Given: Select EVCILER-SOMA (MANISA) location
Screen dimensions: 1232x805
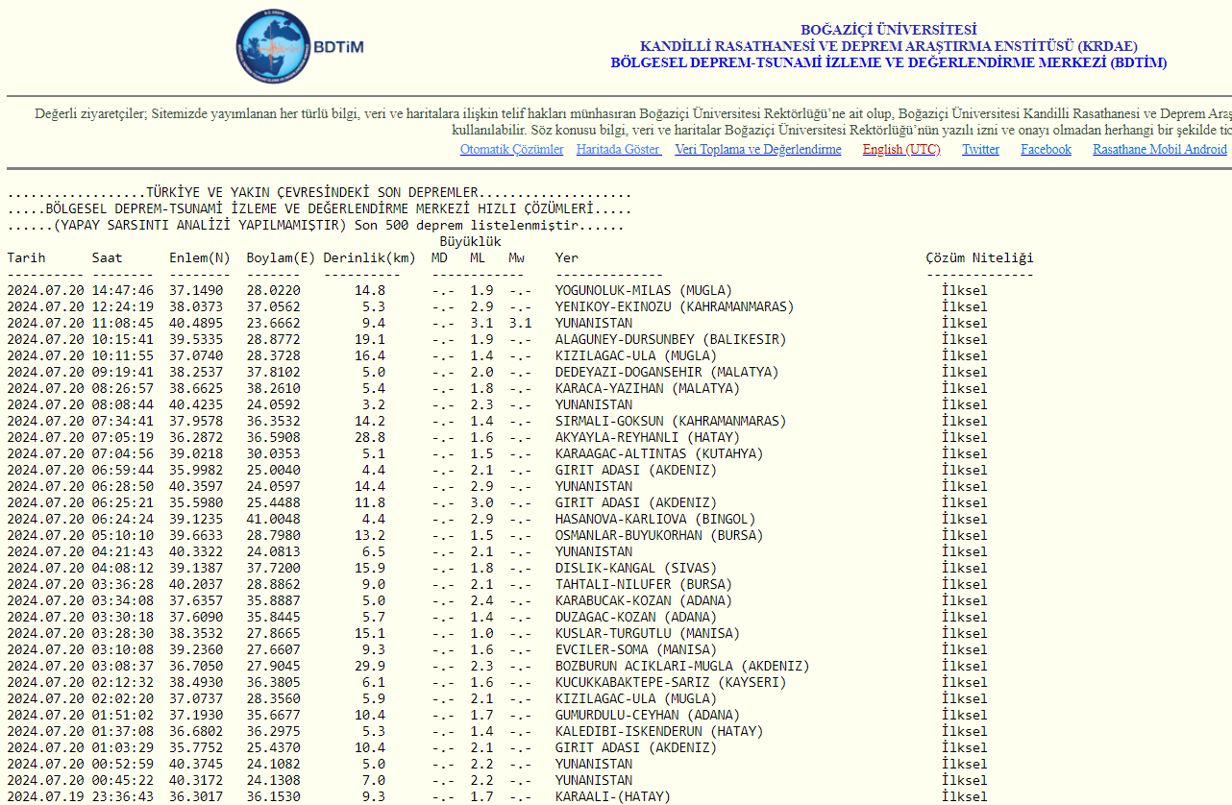Looking at the screenshot, I should click(636, 649).
